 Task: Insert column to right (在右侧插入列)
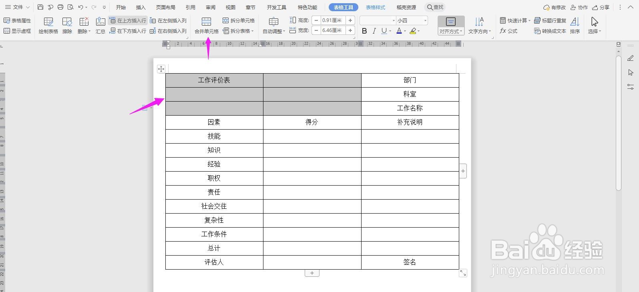point(168,31)
